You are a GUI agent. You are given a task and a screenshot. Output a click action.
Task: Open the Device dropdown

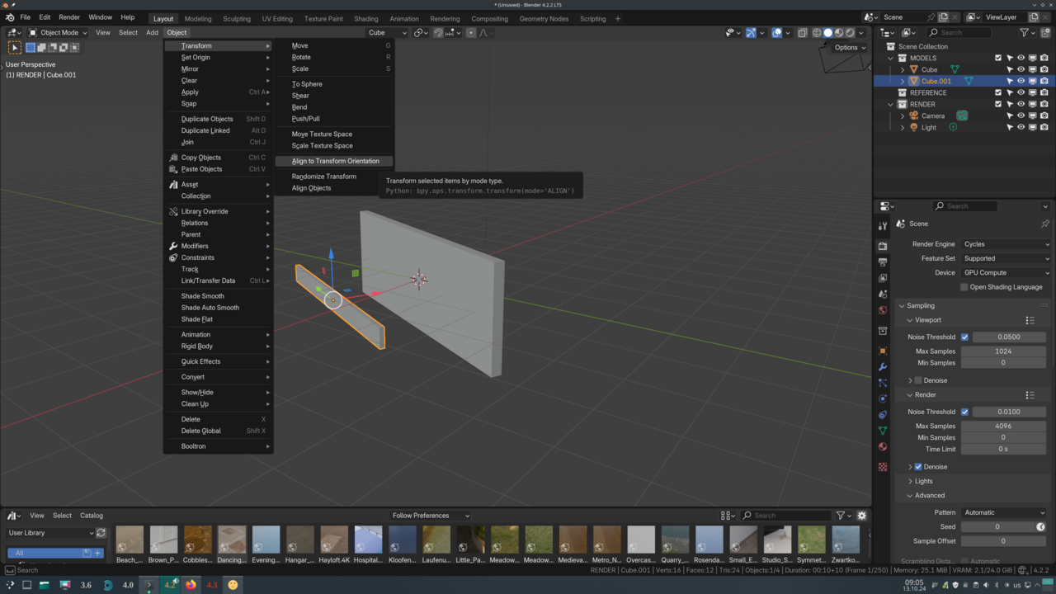click(1006, 272)
